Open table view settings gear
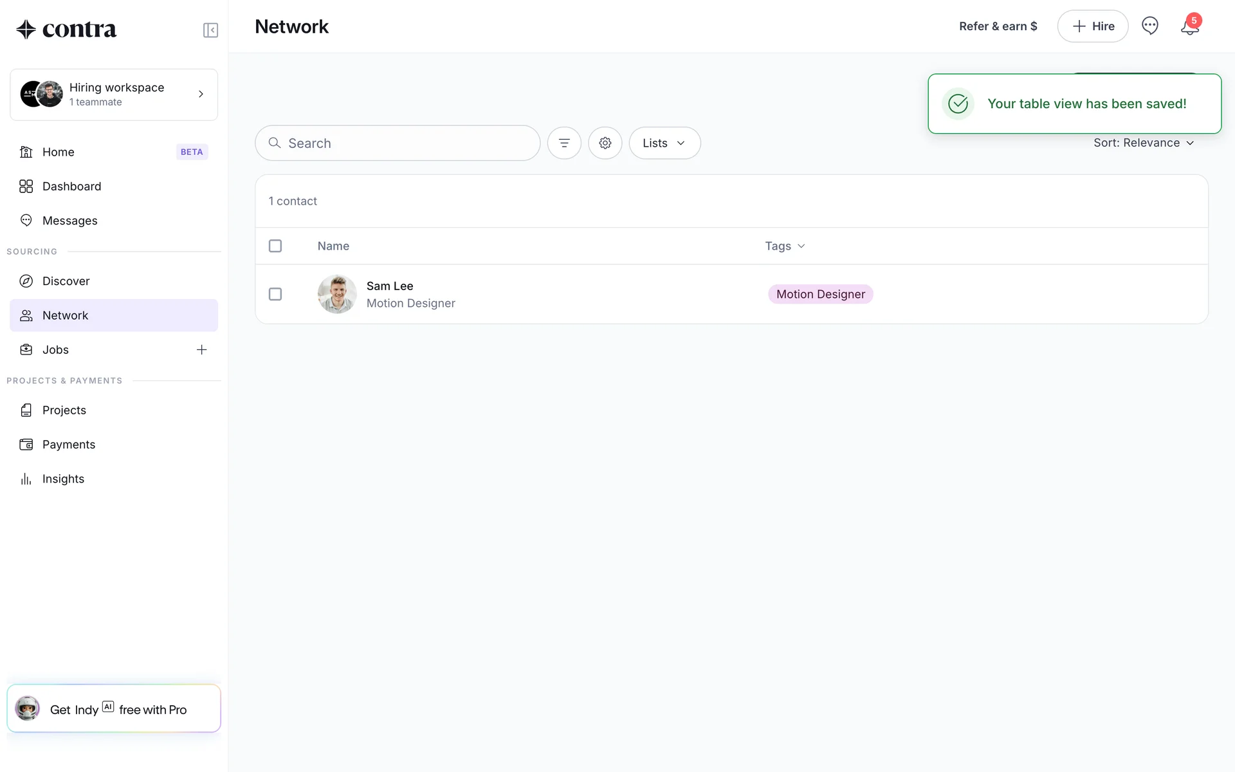This screenshot has width=1235, height=772. click(x=605, y=143)
